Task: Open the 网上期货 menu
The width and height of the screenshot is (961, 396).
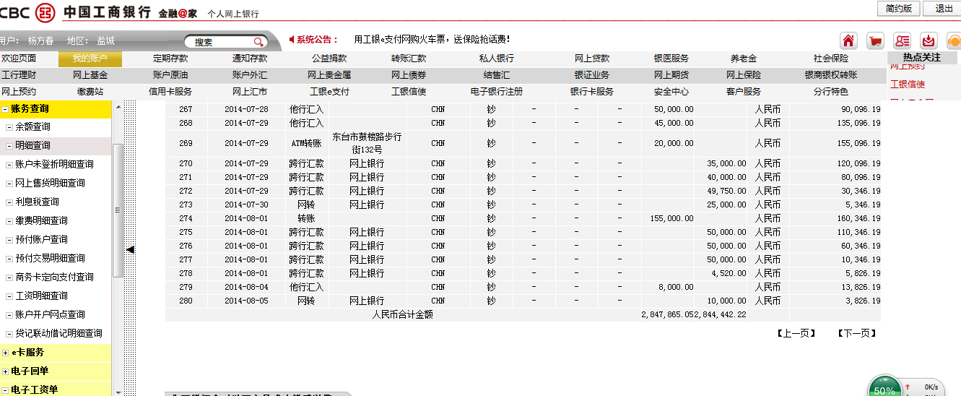Action: (671, 74)
